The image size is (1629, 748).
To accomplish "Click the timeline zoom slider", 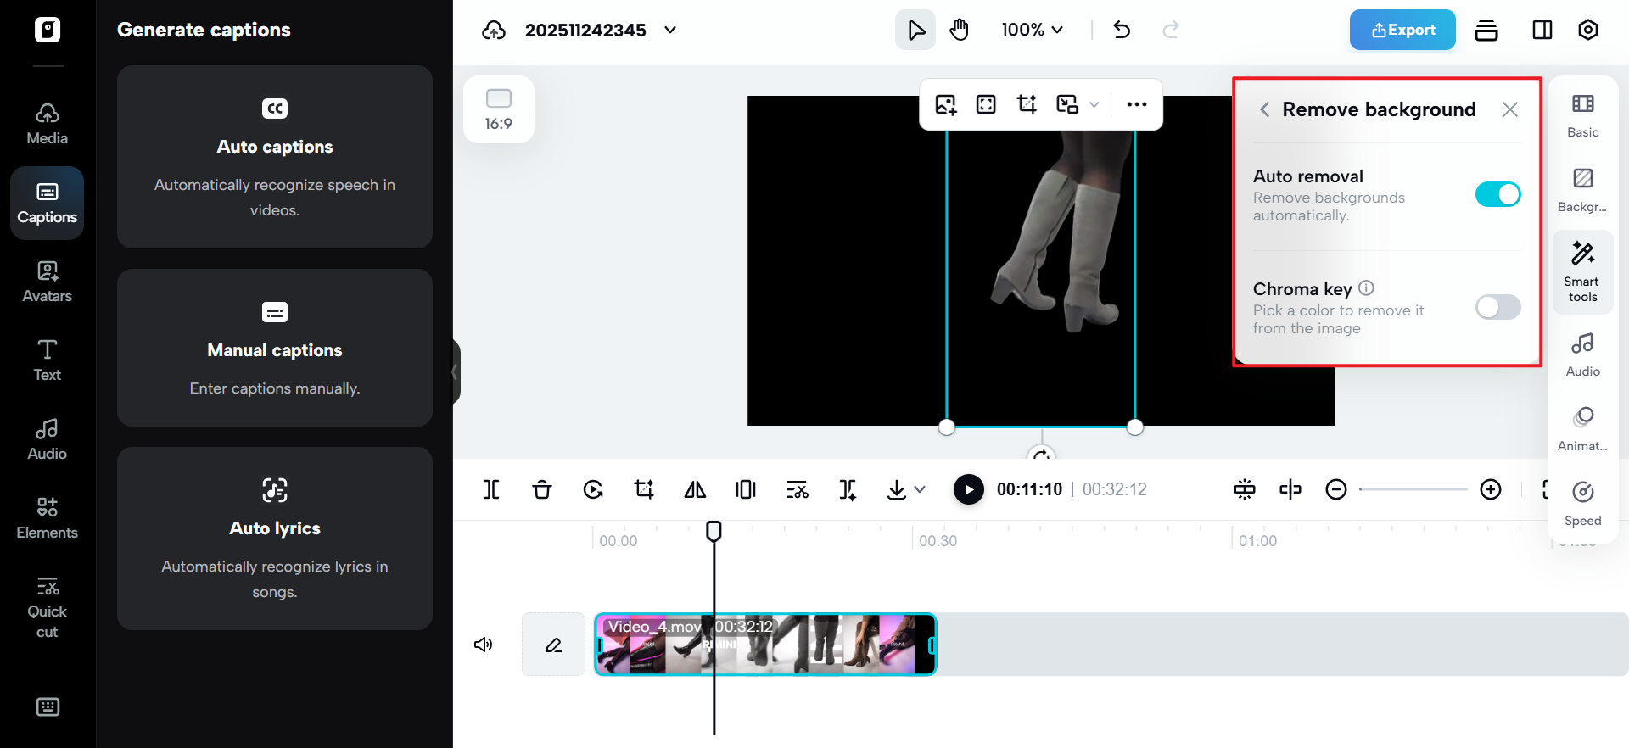I will point(1413,489).
